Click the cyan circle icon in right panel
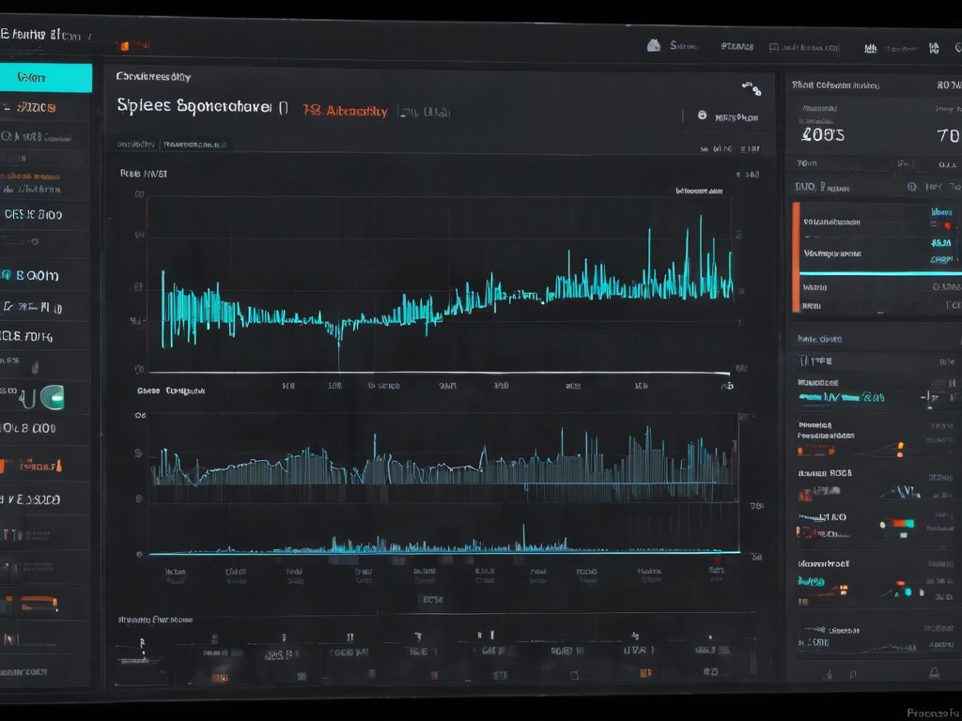Image resolution: width=962 pixels, height=721 pixels. [911, 187]
